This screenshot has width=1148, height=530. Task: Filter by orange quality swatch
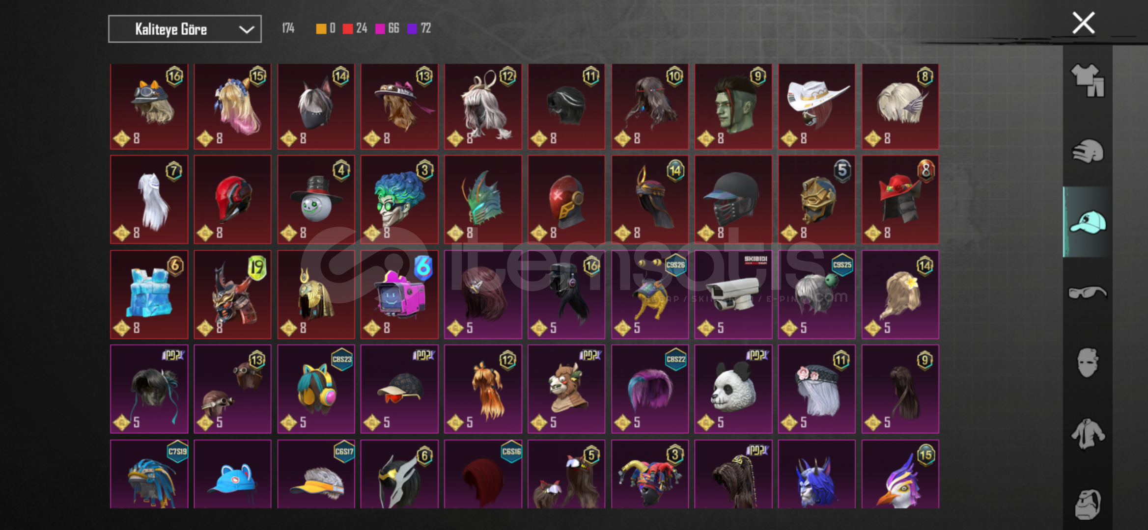click(321, 28)
